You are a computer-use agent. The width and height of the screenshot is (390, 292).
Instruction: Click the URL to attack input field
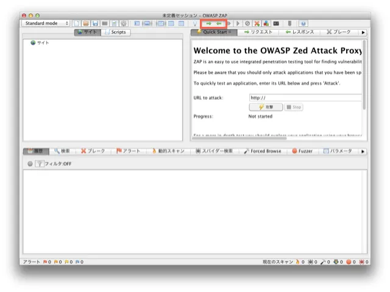coord(305,98)
